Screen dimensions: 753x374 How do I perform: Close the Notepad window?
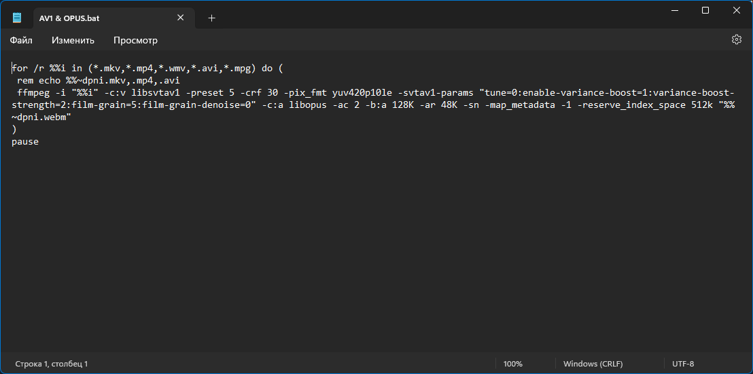point(736,10)
